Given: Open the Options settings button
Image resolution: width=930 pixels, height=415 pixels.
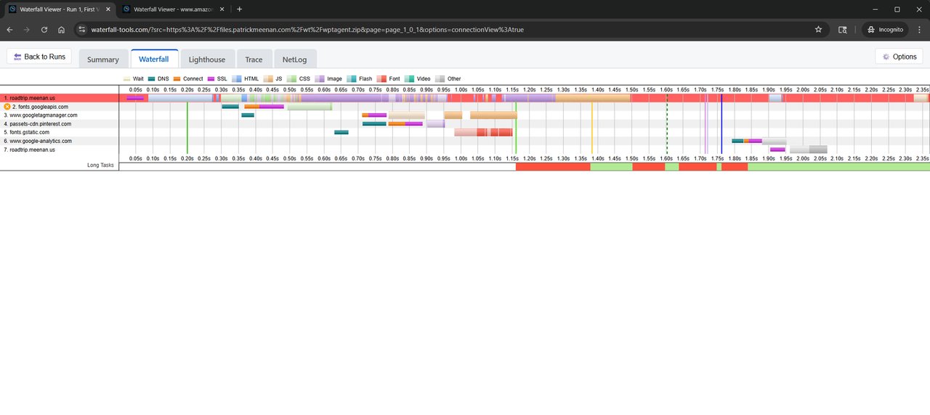Looking at the screenshot, I should click(899, 57).
